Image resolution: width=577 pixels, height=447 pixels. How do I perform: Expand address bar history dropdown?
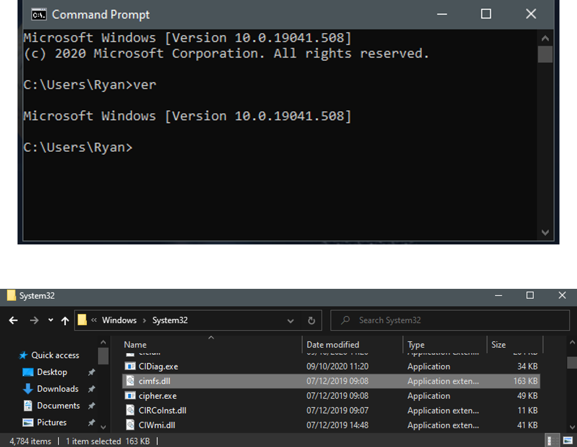coord(290,321)
